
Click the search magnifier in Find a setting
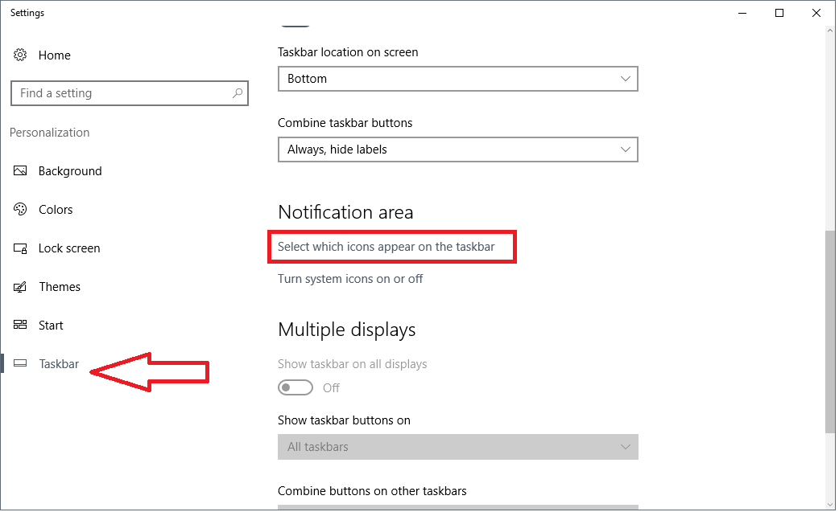(x=238, y=93)
